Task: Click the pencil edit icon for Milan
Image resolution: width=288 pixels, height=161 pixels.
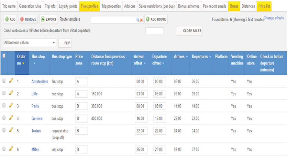Action: (11, 148)
